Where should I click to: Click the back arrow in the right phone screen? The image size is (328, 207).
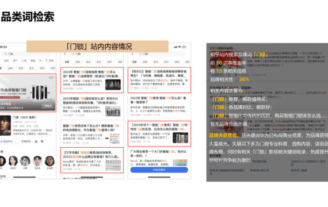click(x=132, y=54)
